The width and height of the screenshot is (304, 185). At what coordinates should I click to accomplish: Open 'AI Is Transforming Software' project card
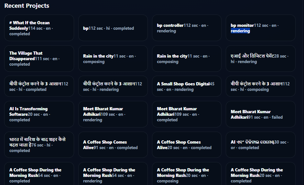point(39,114)
